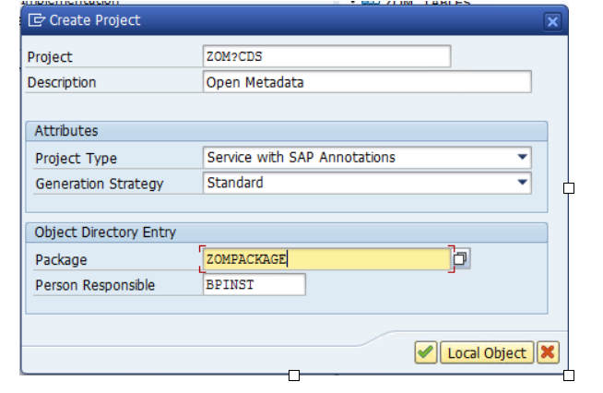603x393 pixels.
Task: Expand the Project Type dropdown arrow
Action: [x=523, y=158]
